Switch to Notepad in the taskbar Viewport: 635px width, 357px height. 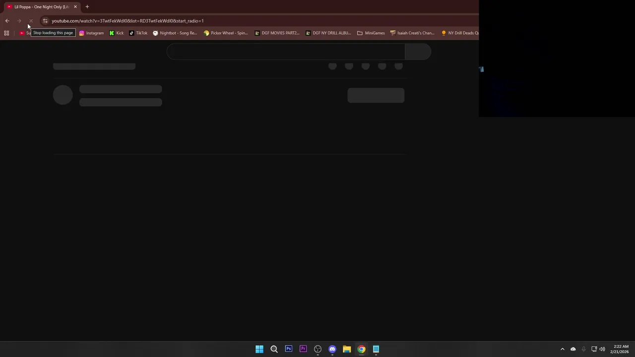coord(376,349)
